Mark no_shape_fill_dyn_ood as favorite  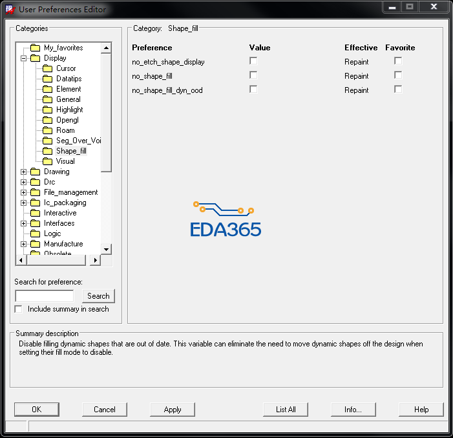[398, 89]
